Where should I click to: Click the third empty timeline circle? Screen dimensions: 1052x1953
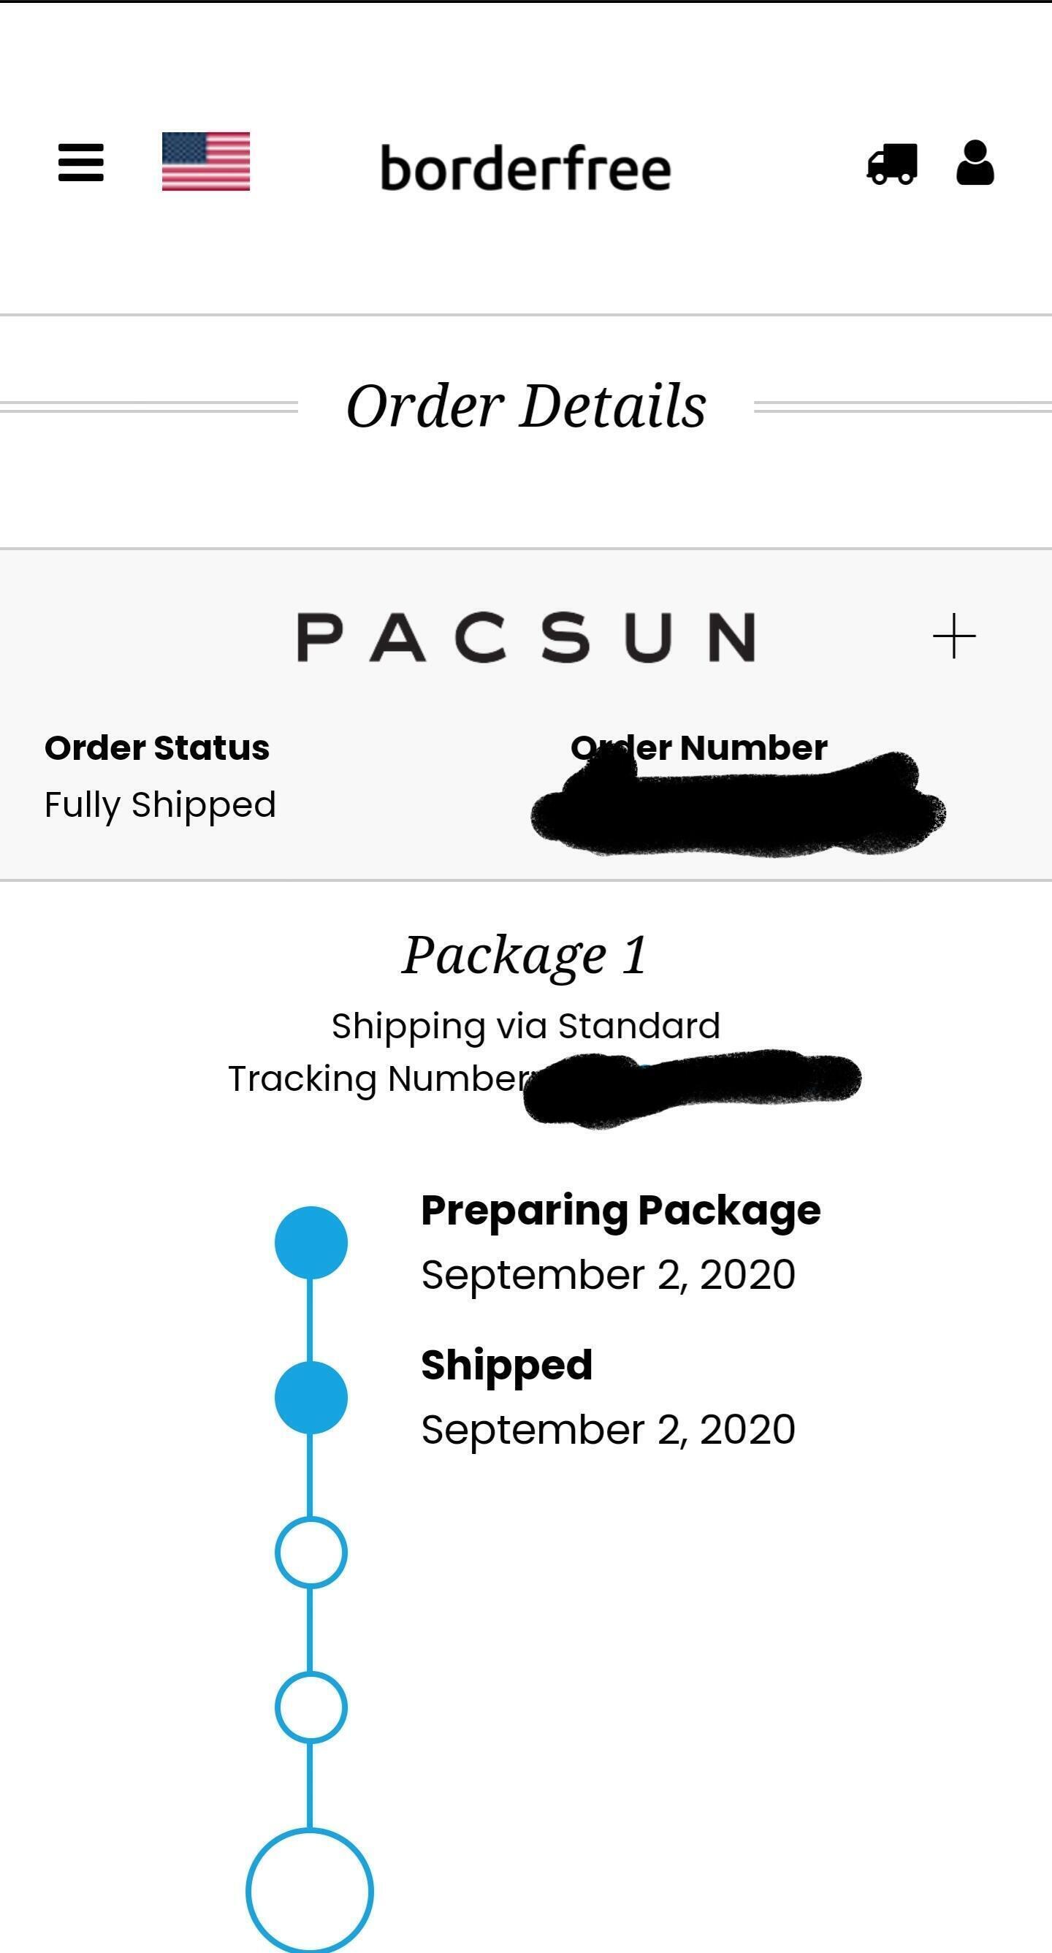tap(310, 1552)
